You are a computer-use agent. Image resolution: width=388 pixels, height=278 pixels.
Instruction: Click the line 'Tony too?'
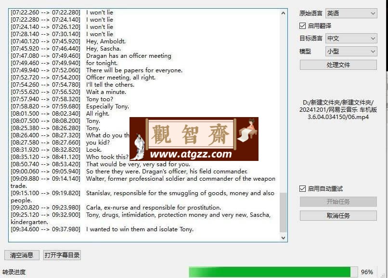(x=100, y=99)
